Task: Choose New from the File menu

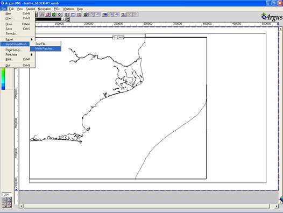Action: 18,13
